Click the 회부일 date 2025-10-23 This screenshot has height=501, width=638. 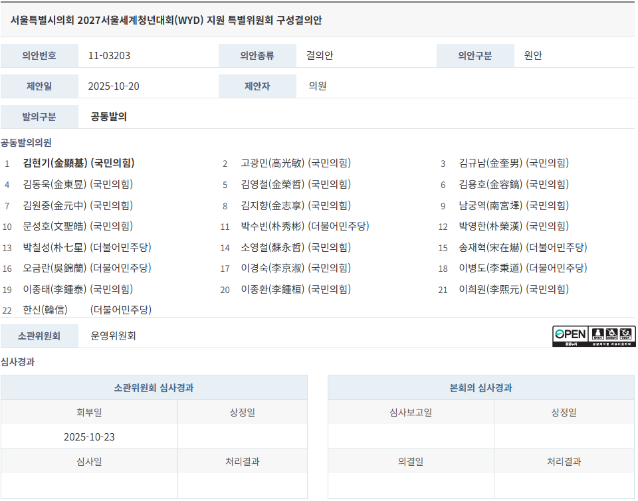pyautogui.click(x=89, y=437)
